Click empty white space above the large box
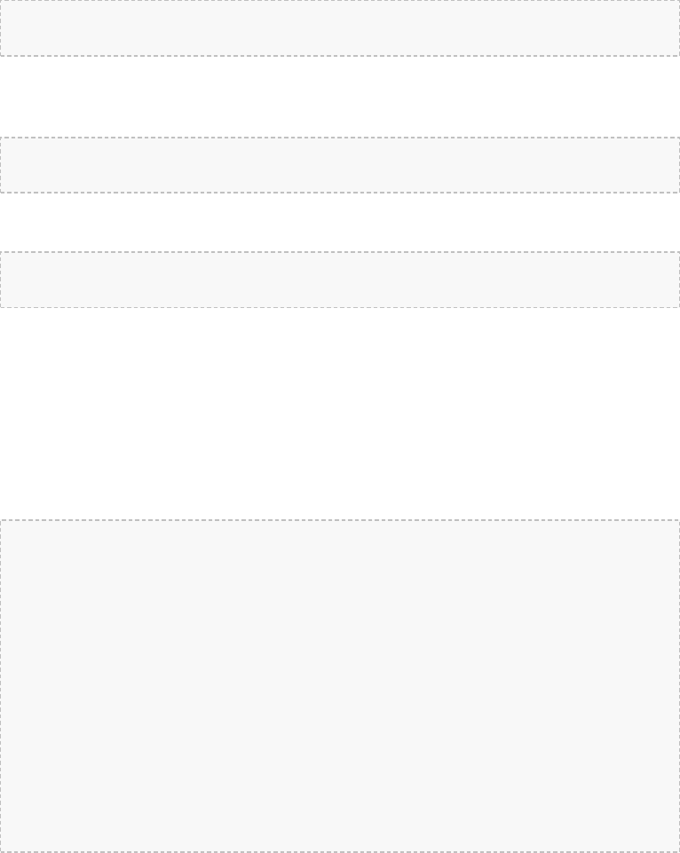Screen dimensions: 680x853 pyautogui.click(x=340, y=414)
